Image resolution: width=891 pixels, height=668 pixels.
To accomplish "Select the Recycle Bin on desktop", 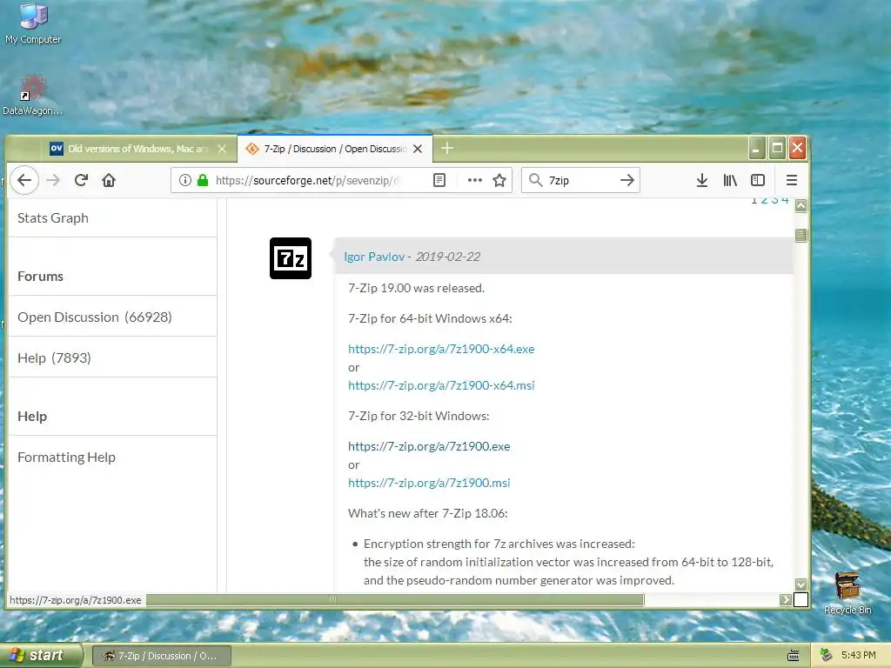I will (x=847, y=593).
